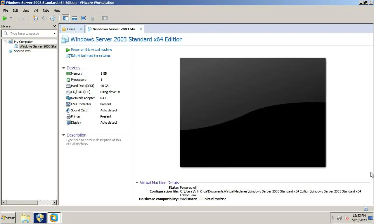The image size is (374, 224).
Task: Click the VMware Workstation taskbar icon
Action: click(54, 218)
